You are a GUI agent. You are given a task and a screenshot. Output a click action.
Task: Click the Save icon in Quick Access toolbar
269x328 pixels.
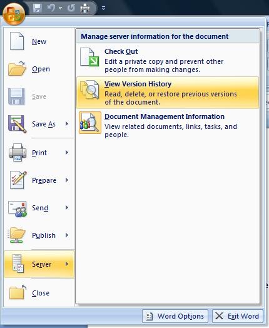(x=38, y=8)
